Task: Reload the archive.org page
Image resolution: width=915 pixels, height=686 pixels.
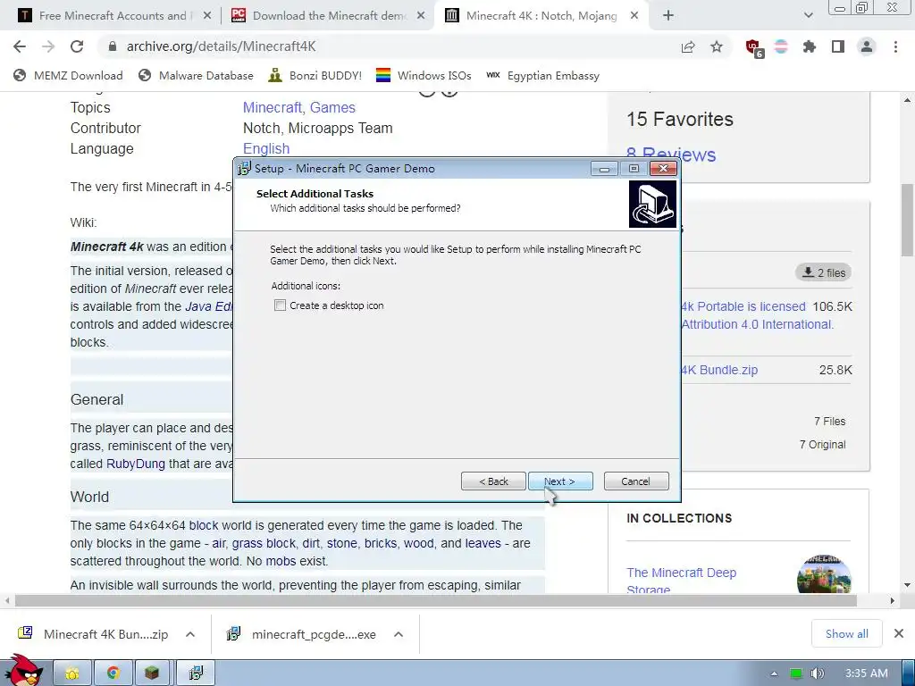Action: click(77, 46)
